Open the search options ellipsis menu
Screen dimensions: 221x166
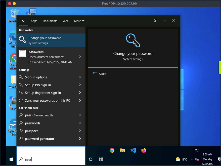(164, 21)
